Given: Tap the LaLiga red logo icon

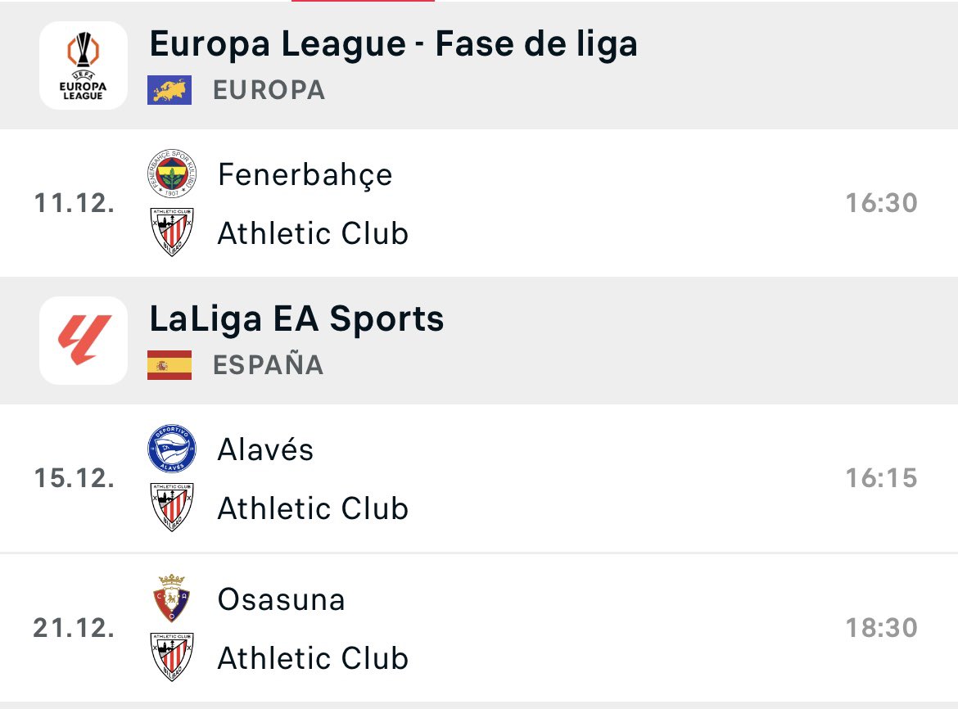Looking at the screenshot, I should tap(83, 340).
